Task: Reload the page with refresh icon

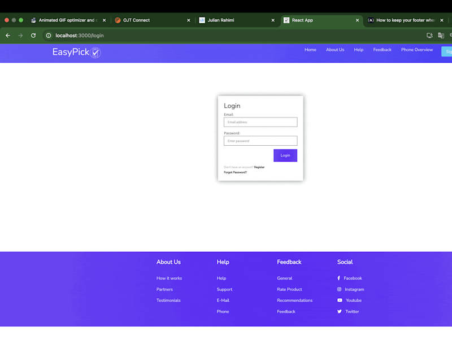Action: click(x=33, y=36)
